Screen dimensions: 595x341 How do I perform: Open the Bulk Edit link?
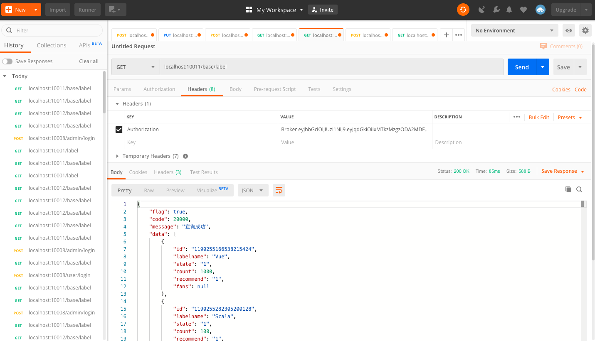539,118
